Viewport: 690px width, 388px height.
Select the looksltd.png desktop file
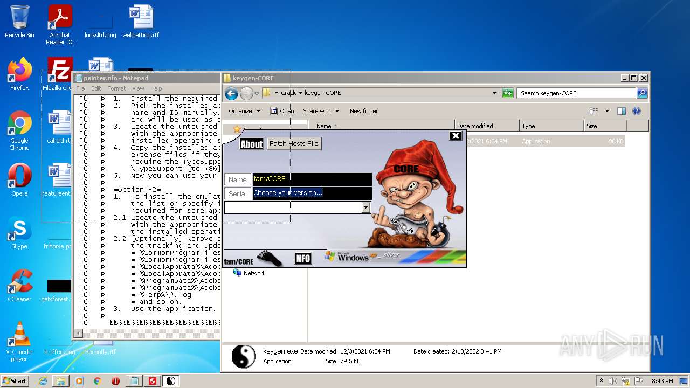coord(100,22)
